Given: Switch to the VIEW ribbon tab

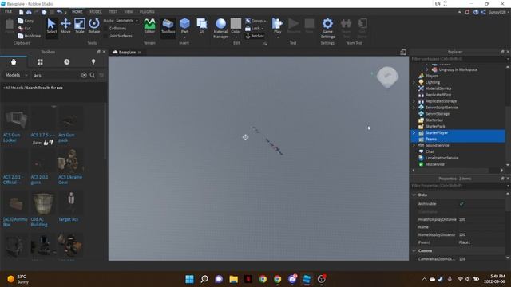Looking at the screenshot, I should 128,12.
